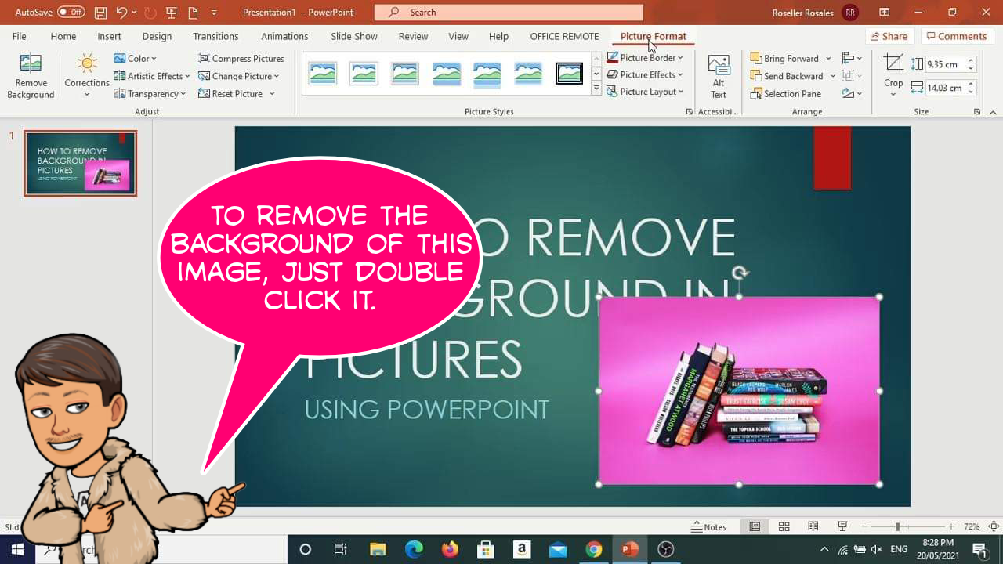Switch to the Transitions tab

[215, 36]
